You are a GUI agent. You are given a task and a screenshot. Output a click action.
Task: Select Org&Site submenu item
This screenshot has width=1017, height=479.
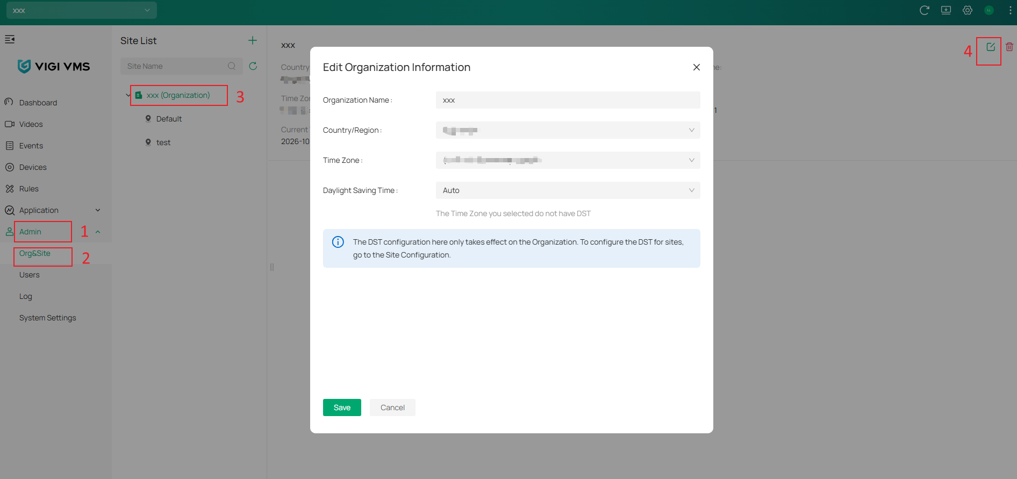point(35,253)
